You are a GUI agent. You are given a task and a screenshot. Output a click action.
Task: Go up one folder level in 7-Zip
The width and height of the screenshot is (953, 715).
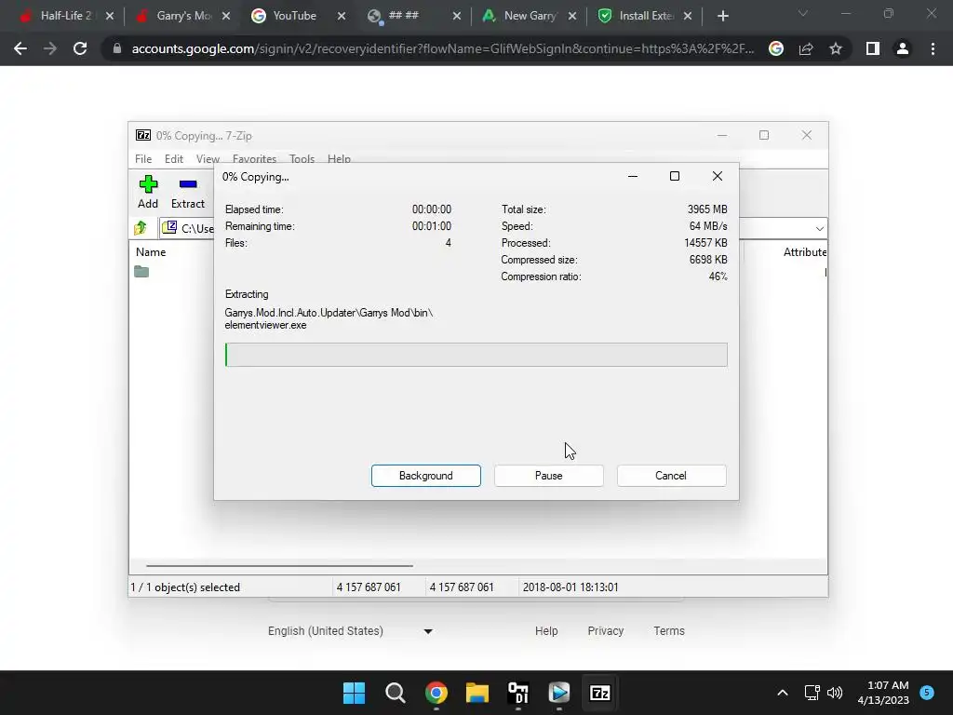[141, 228]
